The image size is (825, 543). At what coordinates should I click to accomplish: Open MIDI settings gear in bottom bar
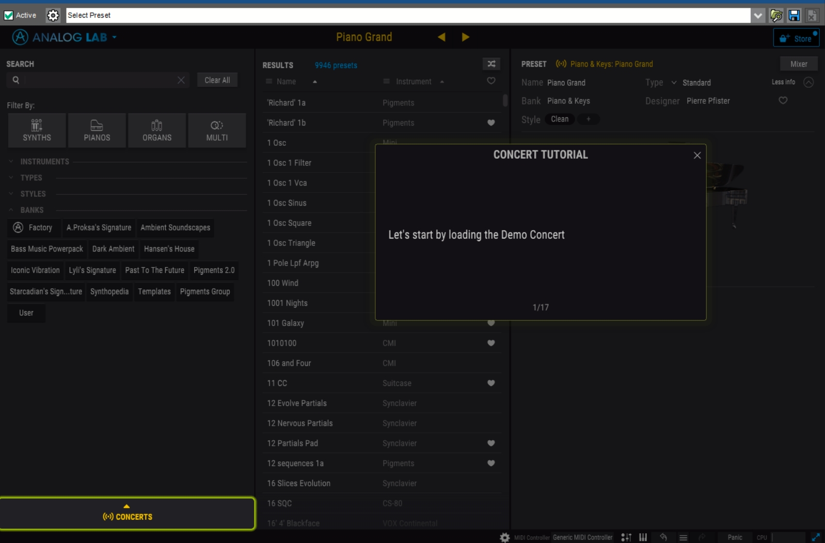click(x=505, y=537)
